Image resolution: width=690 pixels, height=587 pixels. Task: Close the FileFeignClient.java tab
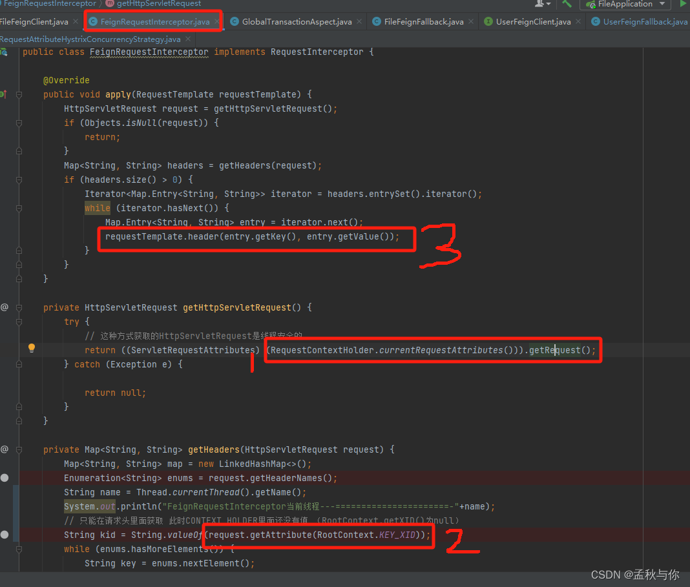(x=76, y=21)
